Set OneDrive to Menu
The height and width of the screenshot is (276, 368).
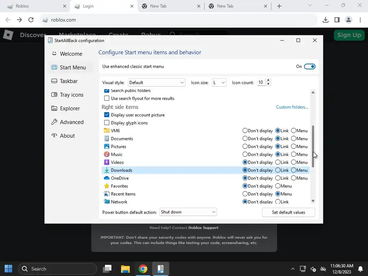pos(294,178)
